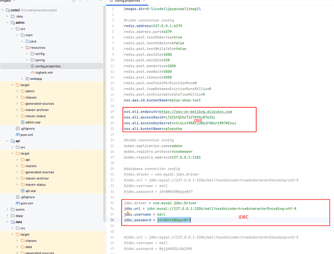334x254 pixels.
Task: Click the images.dir property on line 1
Action: [162, 9]
